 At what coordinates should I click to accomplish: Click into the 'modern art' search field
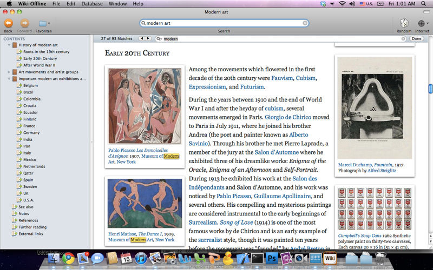click(x=224, y=23)
